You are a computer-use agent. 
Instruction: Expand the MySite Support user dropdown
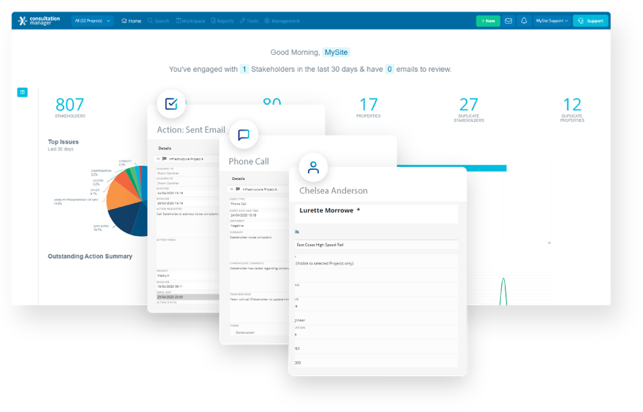[x=552, y=21]
